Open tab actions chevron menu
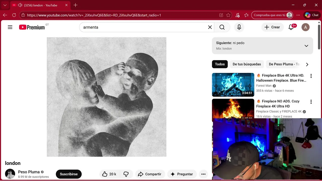The width and height of the screenshot is (322, 181). click(x=5, y=5)
